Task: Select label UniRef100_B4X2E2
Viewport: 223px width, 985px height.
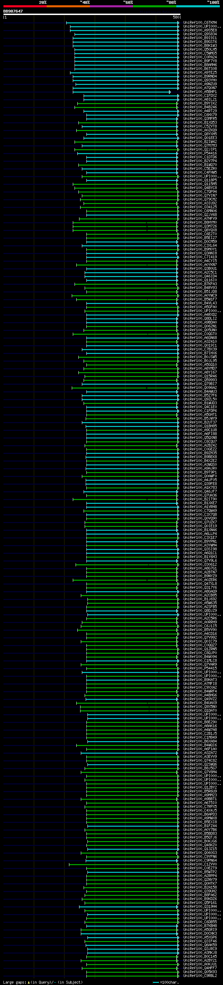Action: click(200, 461)
